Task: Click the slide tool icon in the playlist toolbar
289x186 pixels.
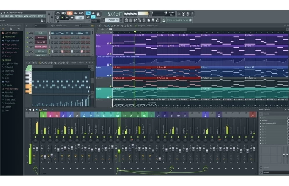Action: pos(118,26)
